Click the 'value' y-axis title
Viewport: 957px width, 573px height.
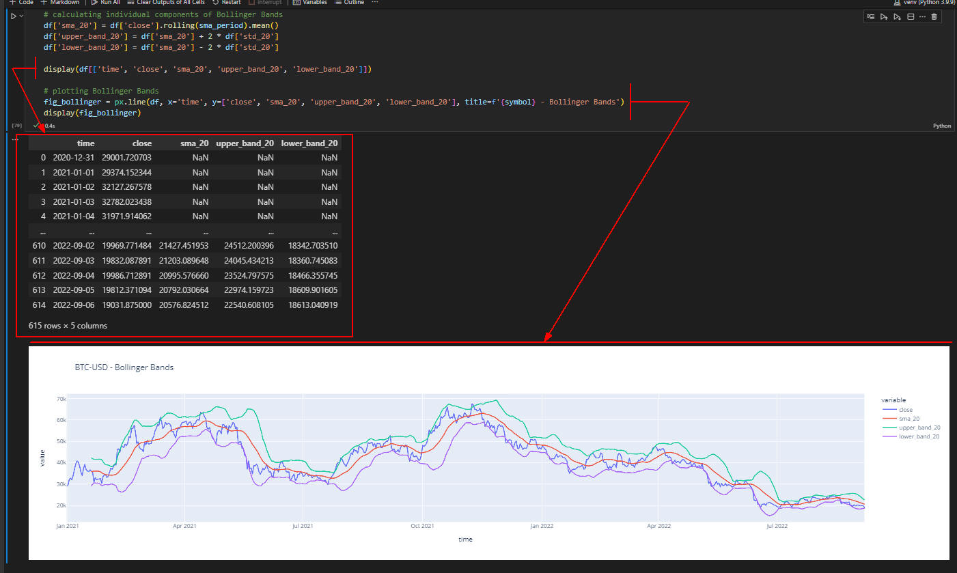pos(42,459)
